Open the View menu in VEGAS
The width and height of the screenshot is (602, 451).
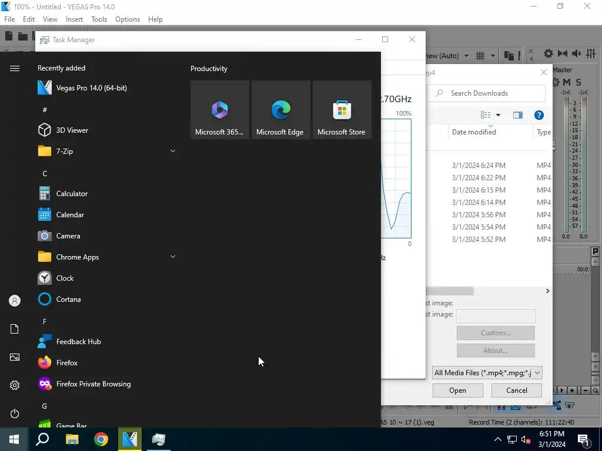click(x=50, y=19)
